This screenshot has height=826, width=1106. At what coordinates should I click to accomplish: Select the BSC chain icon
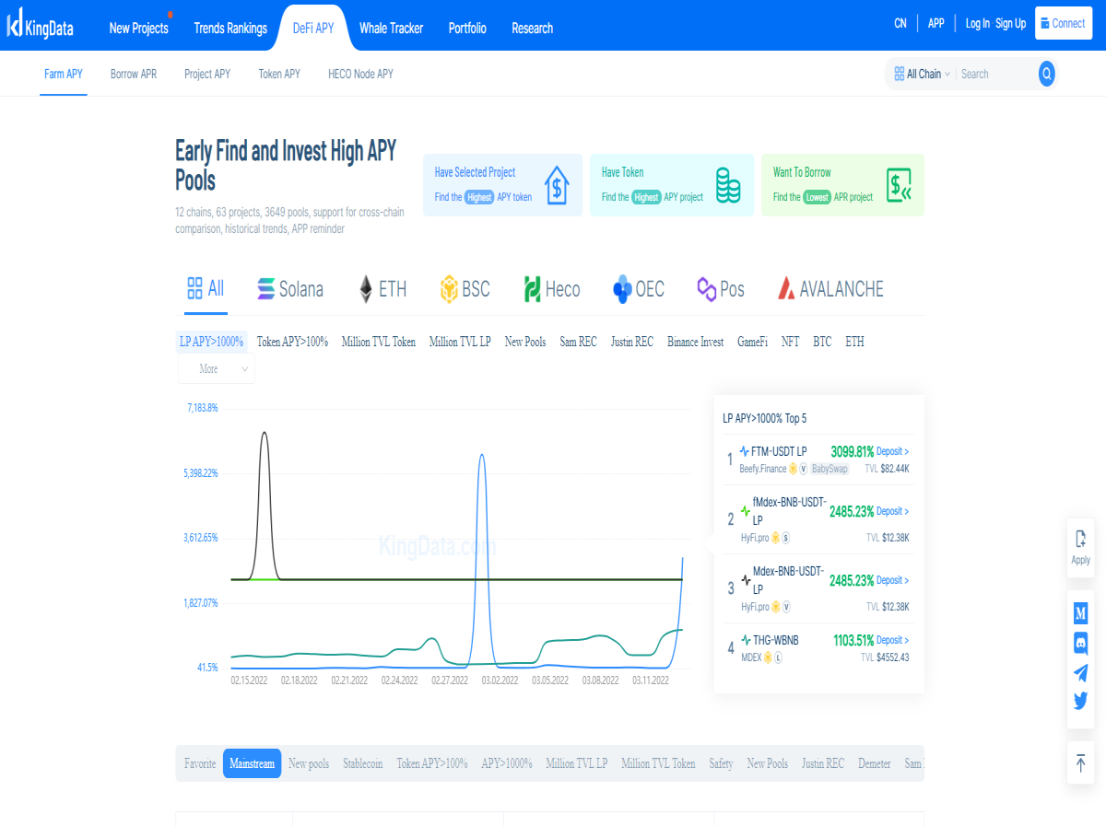[449, 289]
